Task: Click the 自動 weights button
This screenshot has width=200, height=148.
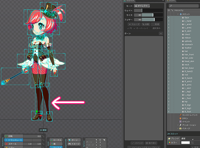Action: click(146, 24)
